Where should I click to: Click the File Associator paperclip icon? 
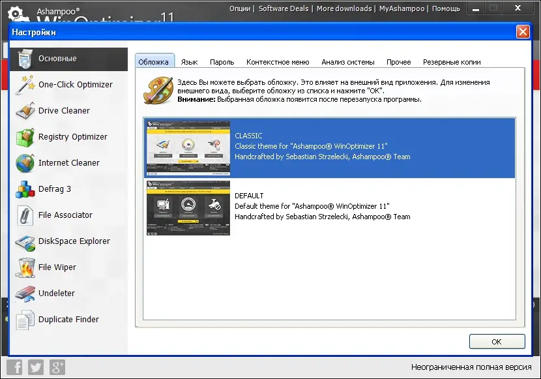tap(25, 215)
